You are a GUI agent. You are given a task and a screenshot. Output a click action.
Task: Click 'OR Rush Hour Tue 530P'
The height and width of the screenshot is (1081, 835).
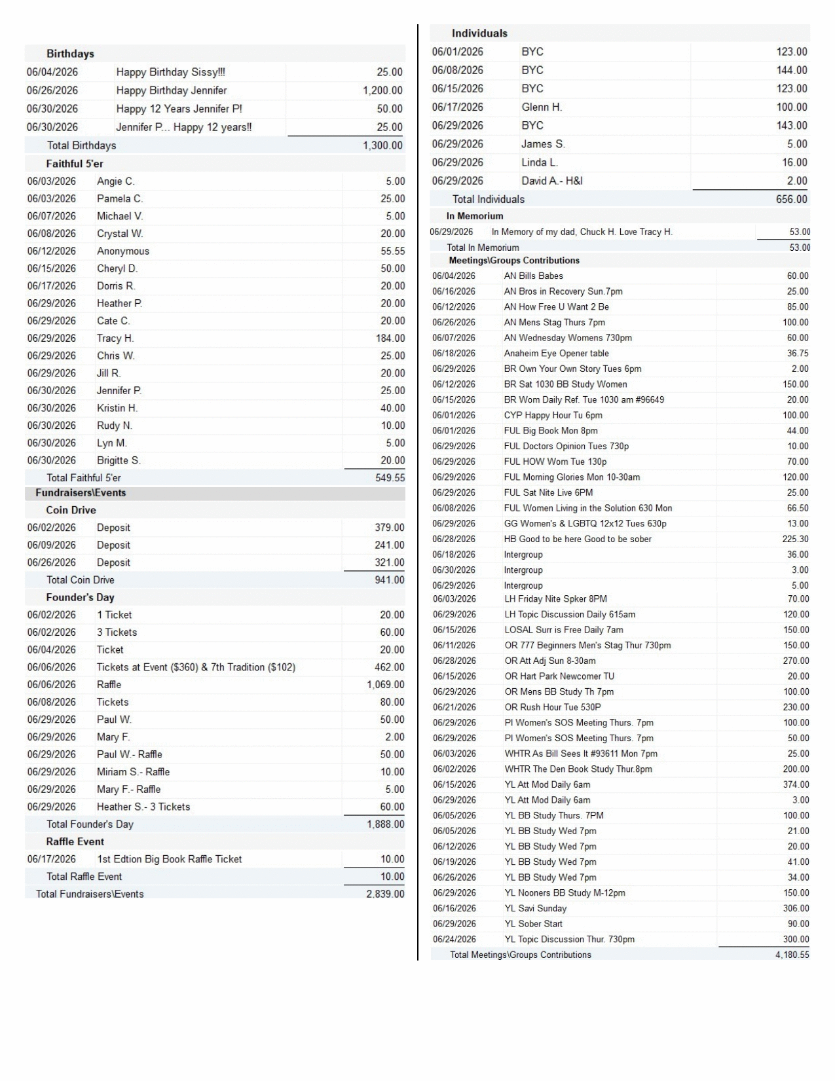point(553,707)
